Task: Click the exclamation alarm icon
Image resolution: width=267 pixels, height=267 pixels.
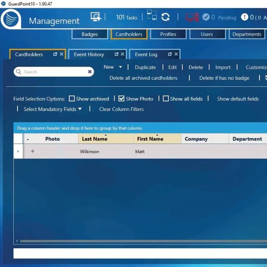Action: pos(244,17)
